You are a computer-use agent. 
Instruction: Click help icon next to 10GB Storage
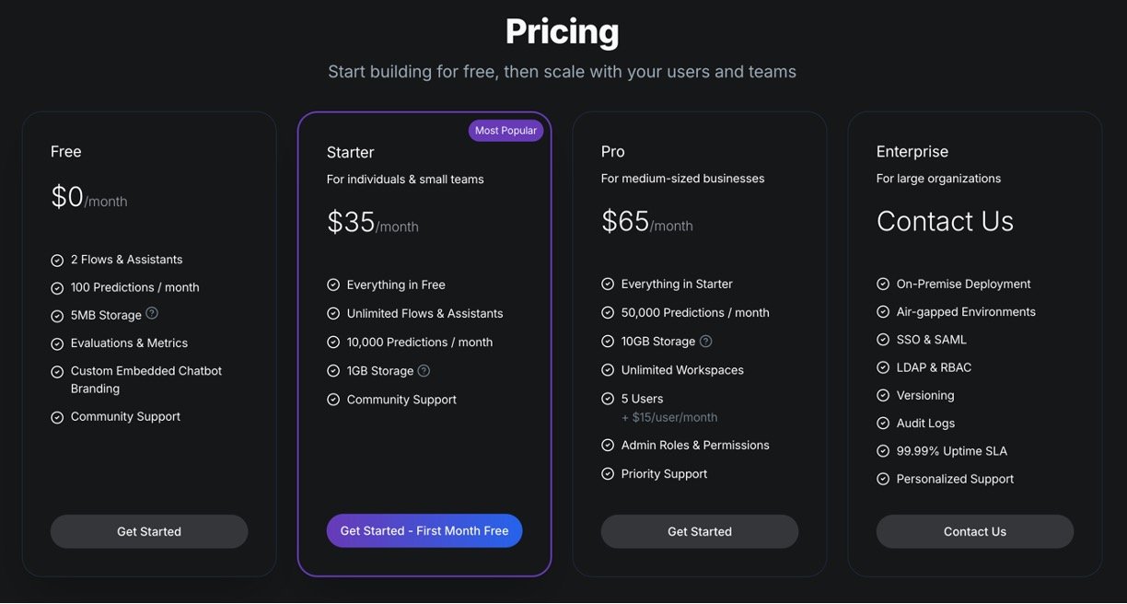705,341
